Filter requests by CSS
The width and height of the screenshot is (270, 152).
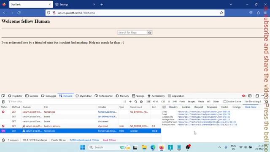pyautogui.click(x=163, y=102)
